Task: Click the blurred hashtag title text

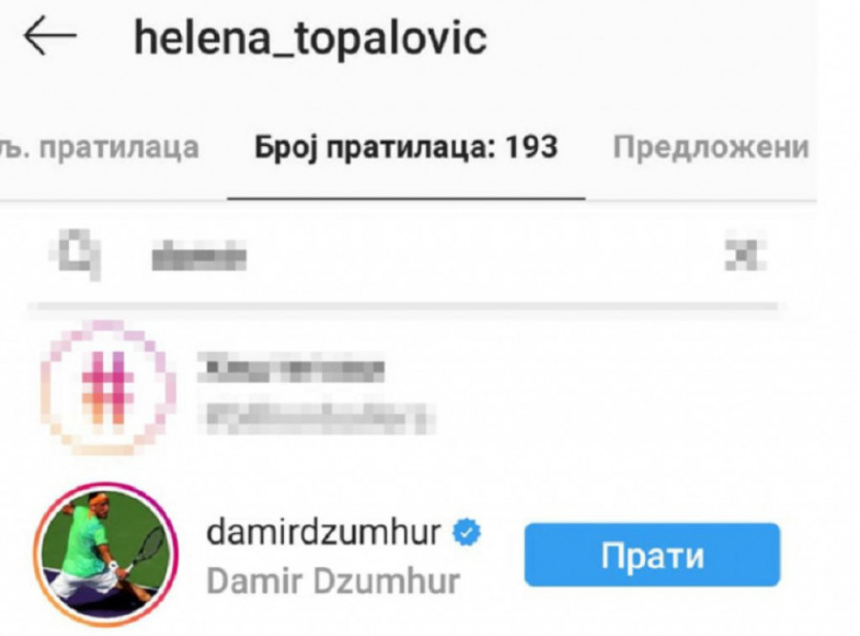Action: pyautogui.click(x=291, y=368)
